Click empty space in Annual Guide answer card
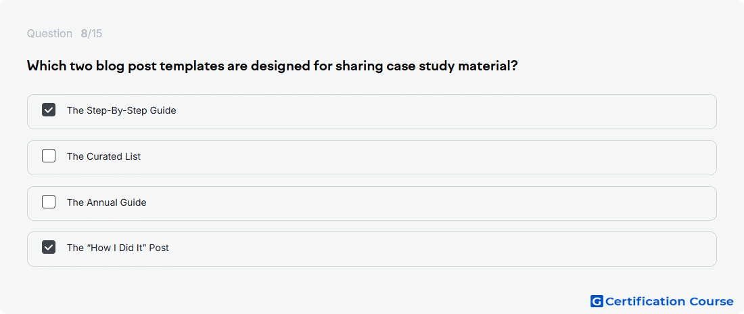Image resolution: width=744 pixels, height=314 pixels. click(x=427, y=203)
